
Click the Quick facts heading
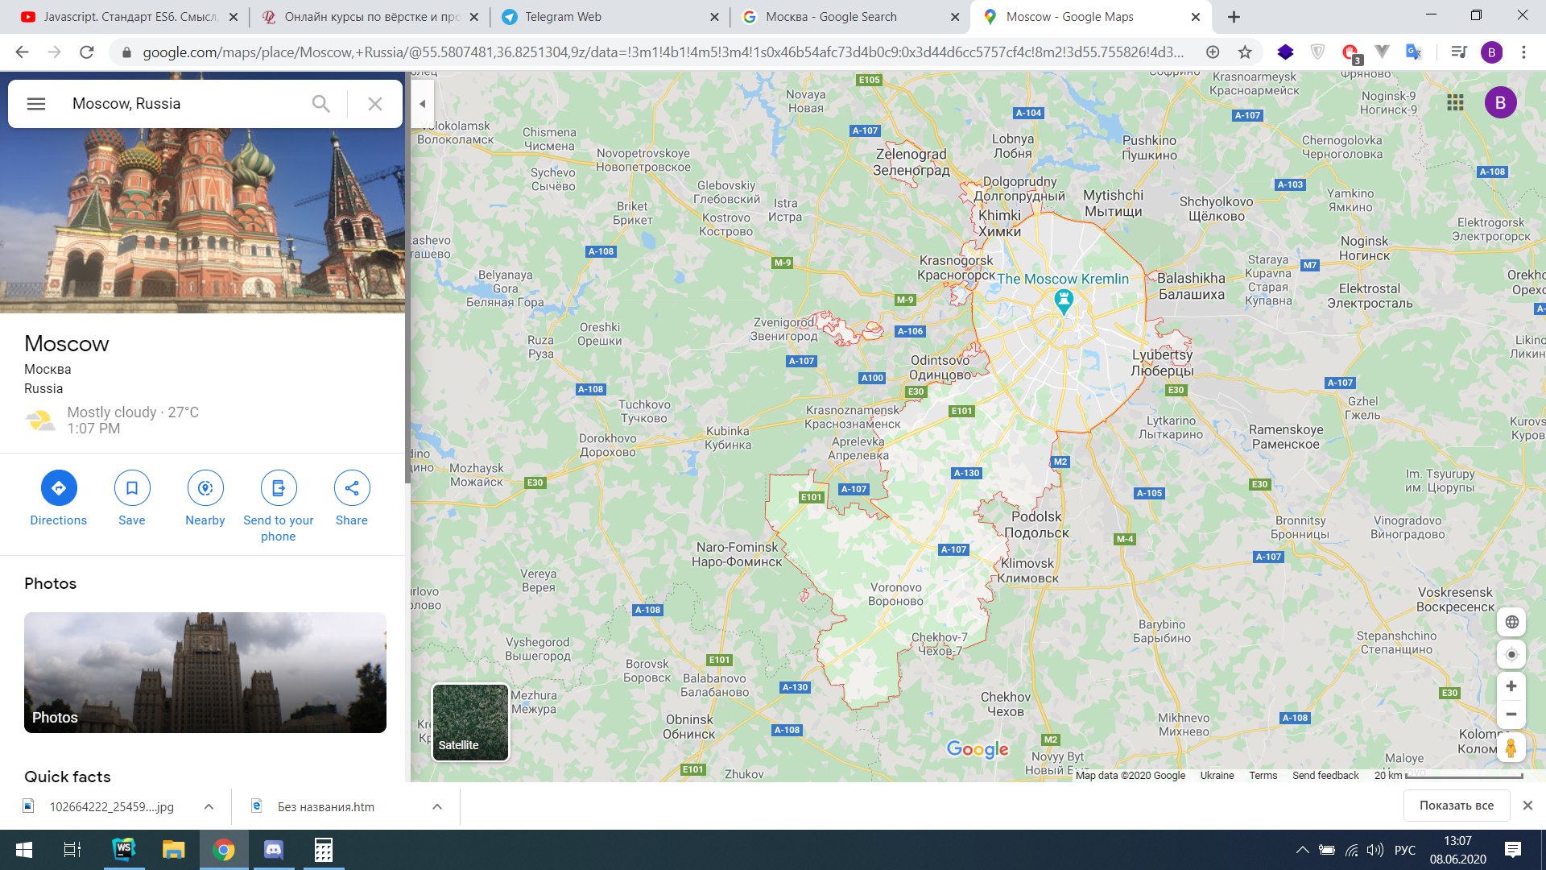(68, 777)
